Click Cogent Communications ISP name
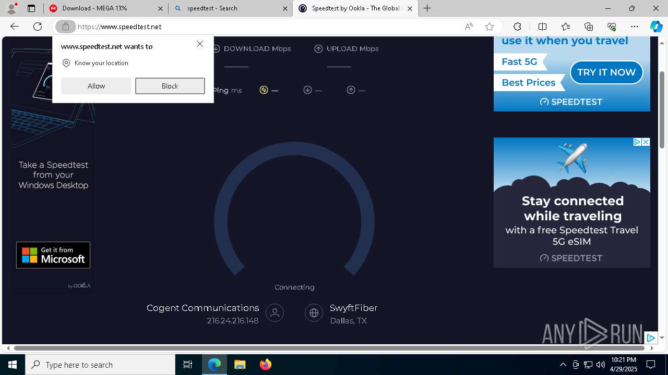This screenshot has width=668, height=375. [x=202, y=308]
